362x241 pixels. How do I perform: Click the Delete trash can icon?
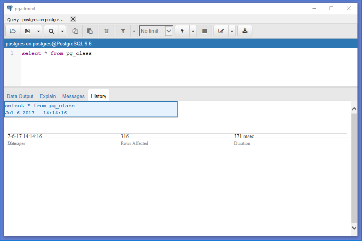point(107,31)
